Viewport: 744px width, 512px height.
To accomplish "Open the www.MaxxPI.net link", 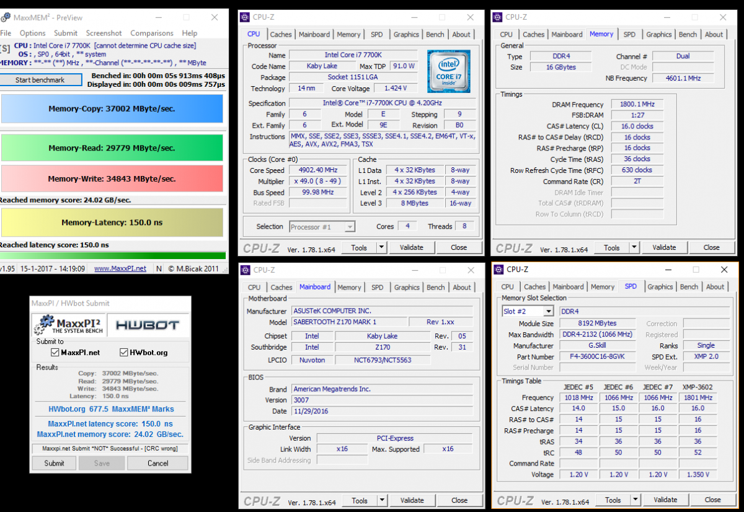I will pyautogui.click(x=120, y=268).
